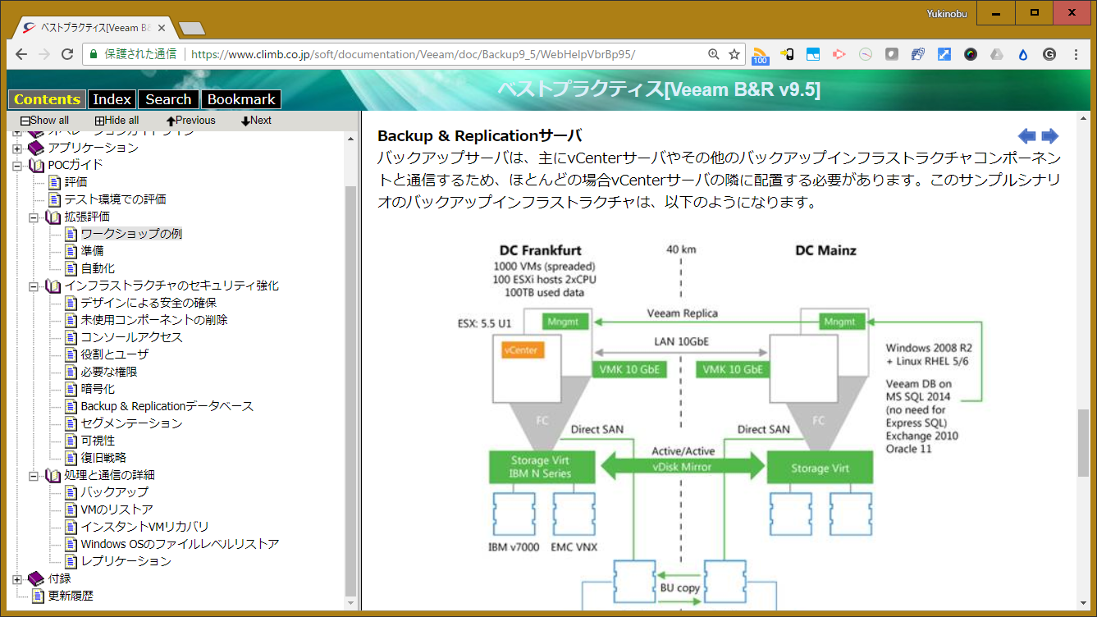Screen dimensions: 1097x617
Task: Open the Windows OSのファイルレベルリストア topic
Action: (180, 544)
